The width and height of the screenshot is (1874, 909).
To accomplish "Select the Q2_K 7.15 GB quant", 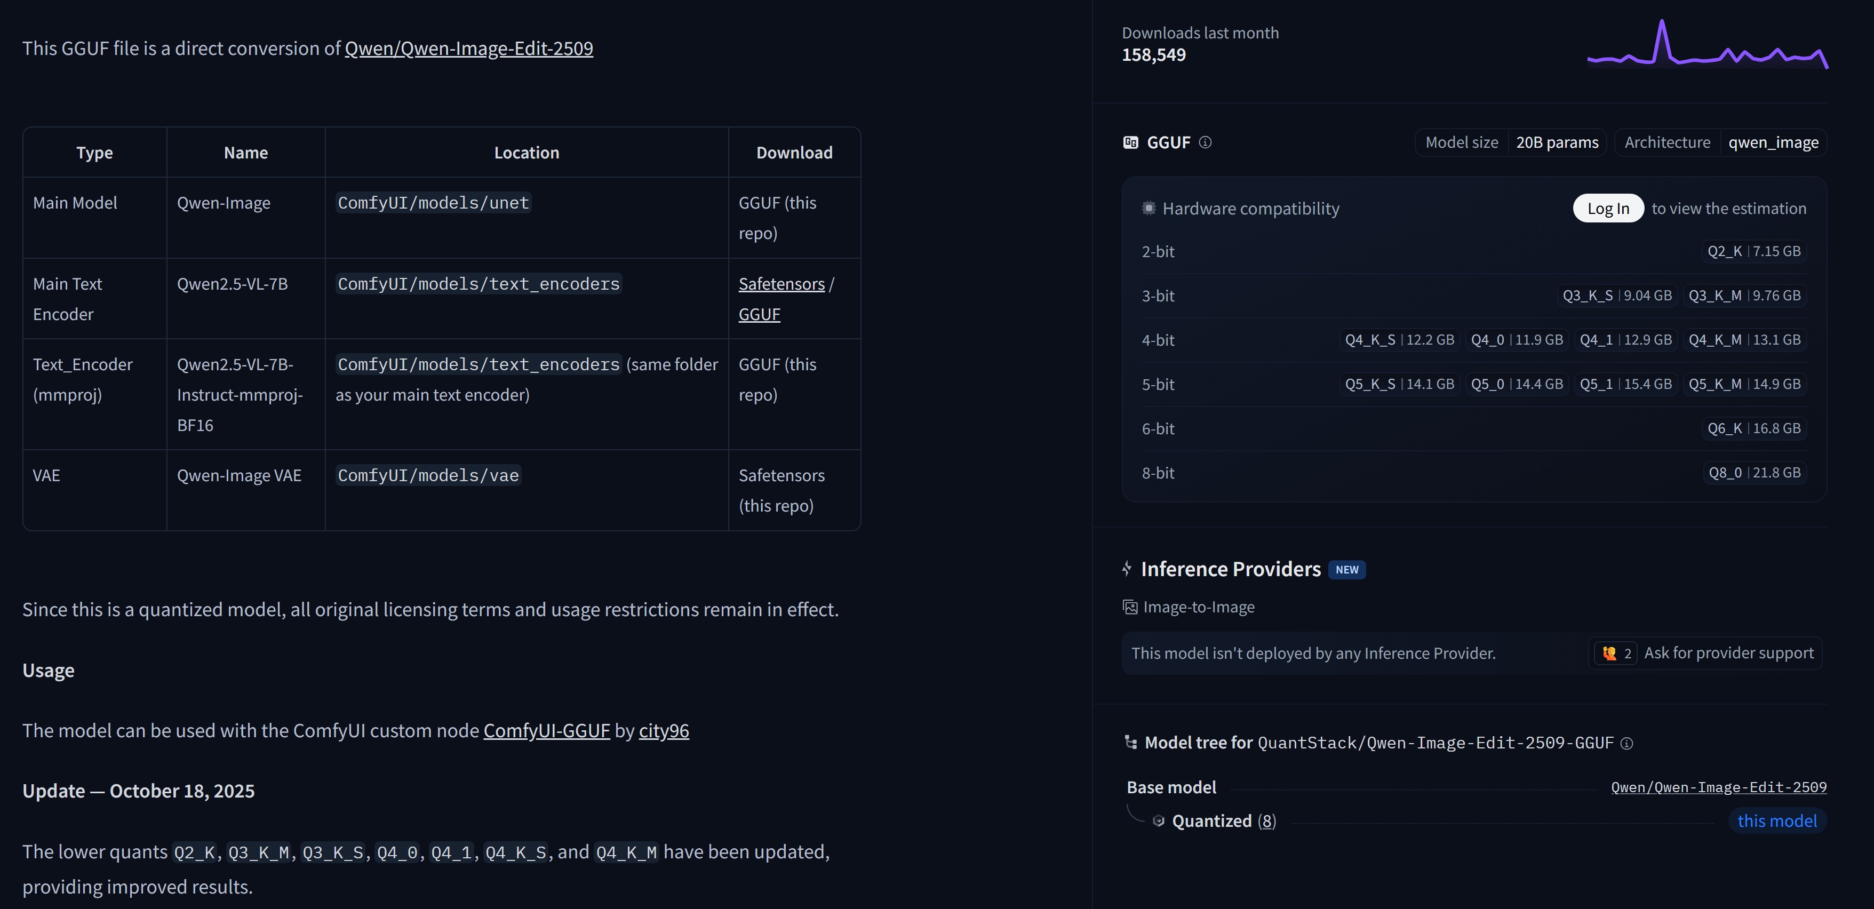I will click(x=1753, y=252).
